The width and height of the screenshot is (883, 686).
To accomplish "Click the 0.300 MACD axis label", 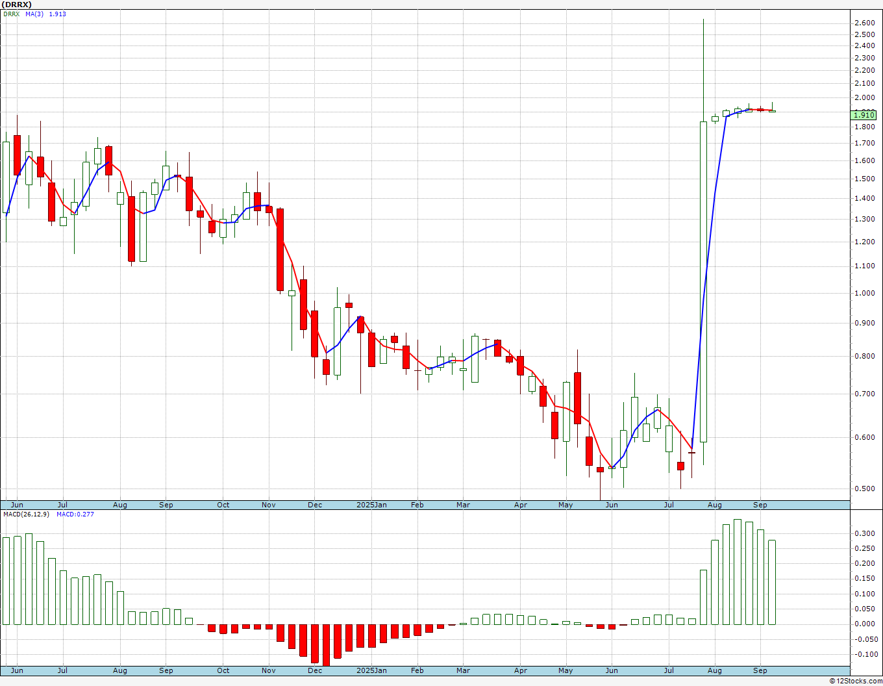I will (864, 533).
